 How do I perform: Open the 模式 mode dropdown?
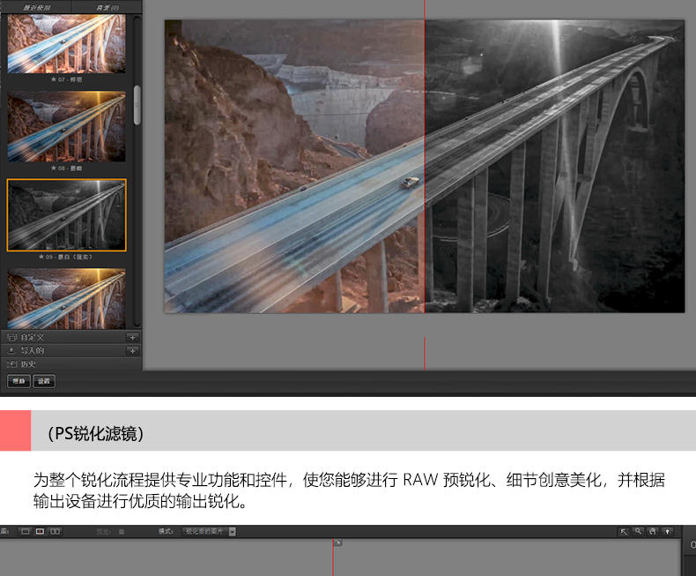coord(209,532)
